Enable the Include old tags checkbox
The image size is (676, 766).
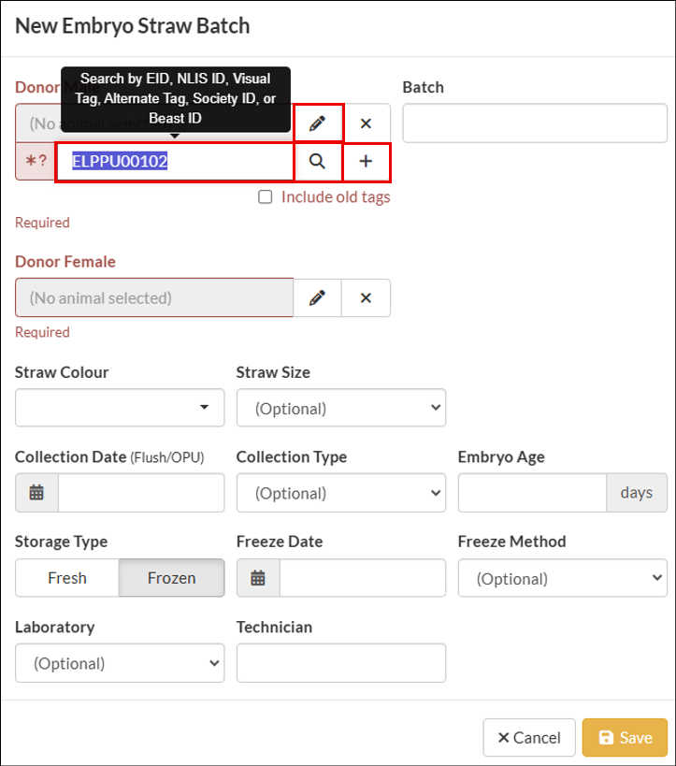pyautogui.click(x=266, y=197)
